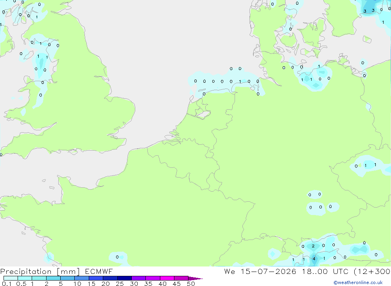Click the legend scale label '20'
Viewport: 391px width, 286px height.
(x=106, y=284)
